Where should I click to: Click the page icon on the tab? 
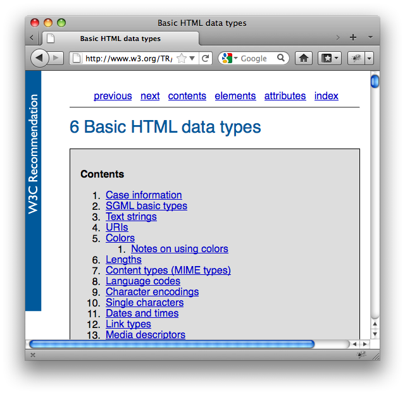[x=51, y=39]
